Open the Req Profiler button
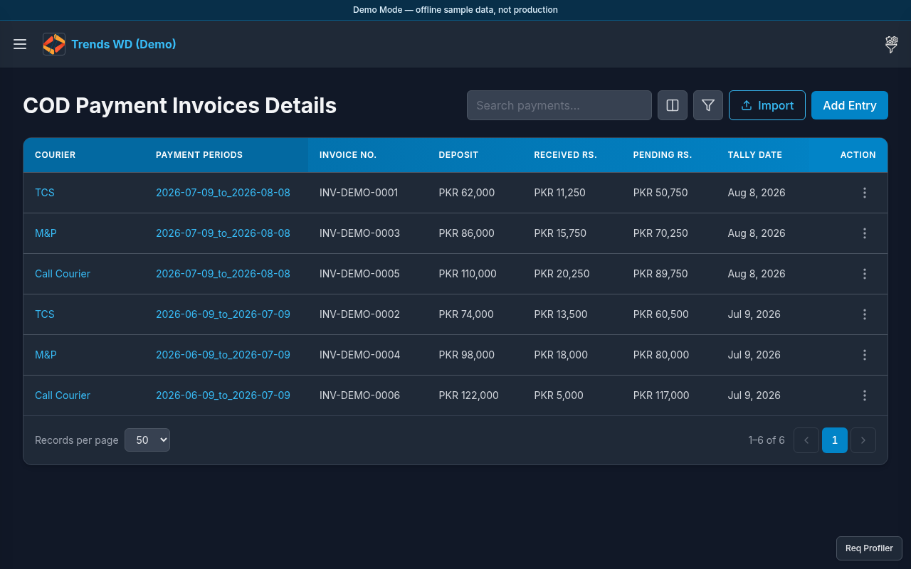The height and width of the screenshot is (569, 911). (869, 548)
